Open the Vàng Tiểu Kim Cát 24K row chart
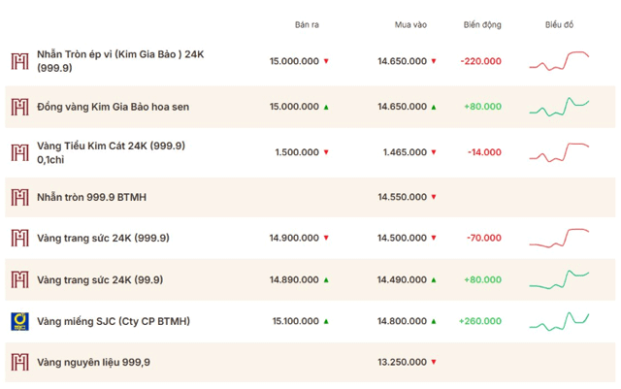 559,152
